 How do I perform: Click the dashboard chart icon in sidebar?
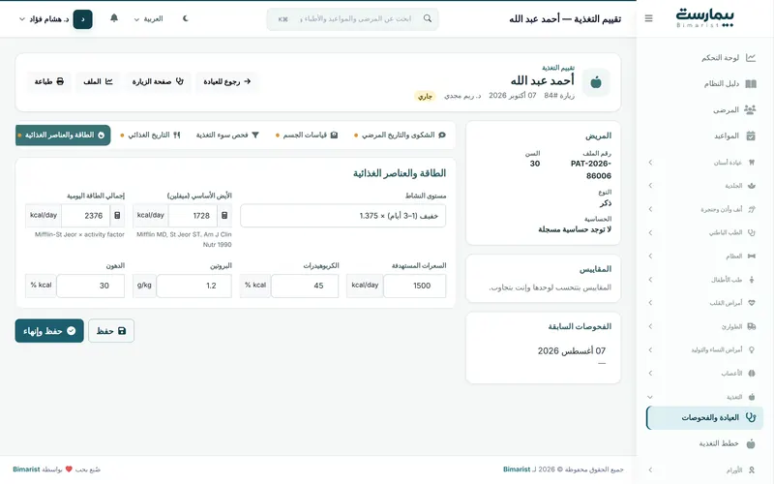(x=751, y=58)
